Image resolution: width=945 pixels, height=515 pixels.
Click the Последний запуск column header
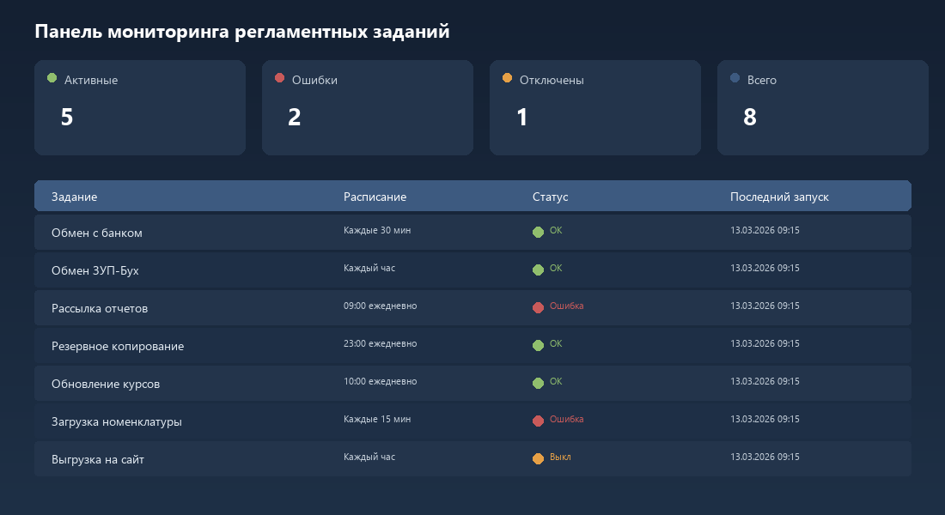779,197
